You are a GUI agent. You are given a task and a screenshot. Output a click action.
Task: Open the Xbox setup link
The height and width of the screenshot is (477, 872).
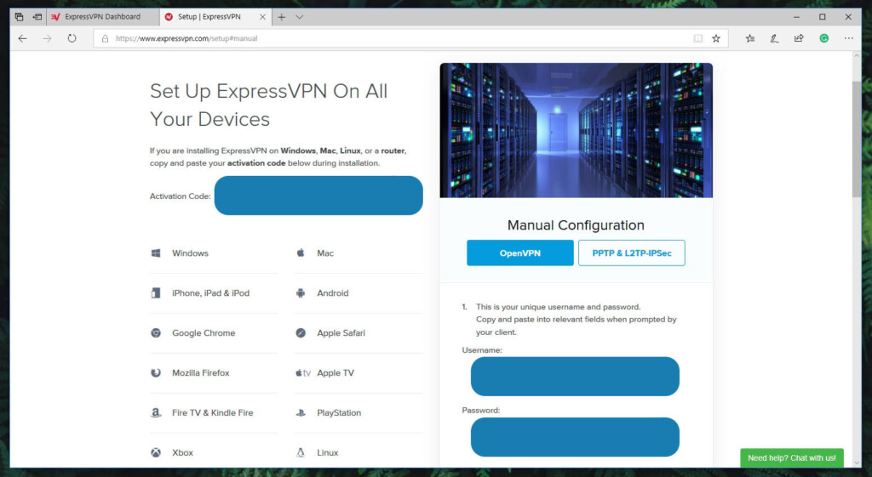[182, 452]
